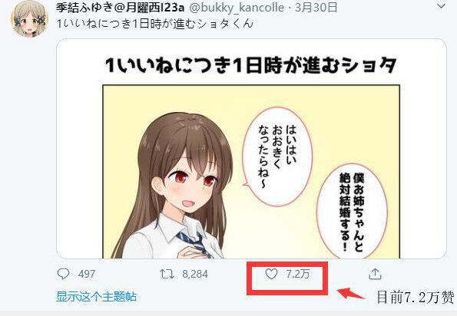Open the tweet options chevron menu

click(442, 6)
